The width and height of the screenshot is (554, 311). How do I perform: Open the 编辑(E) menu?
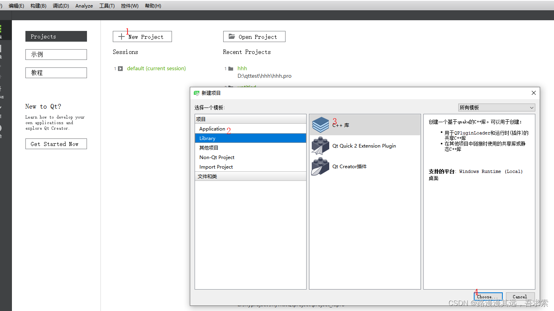coord(16,6)
